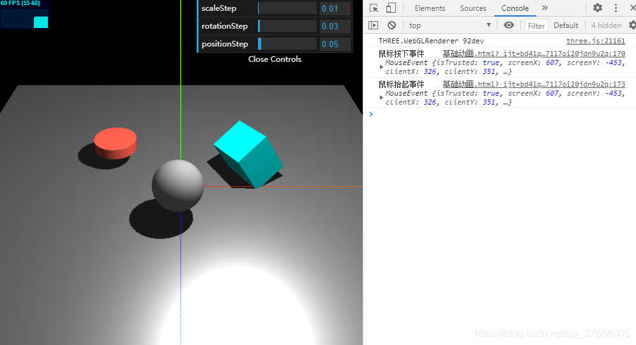Clear the console with the ban icon
The height and width of the screenshot is (345, 636).
click(x=391, y=25)
